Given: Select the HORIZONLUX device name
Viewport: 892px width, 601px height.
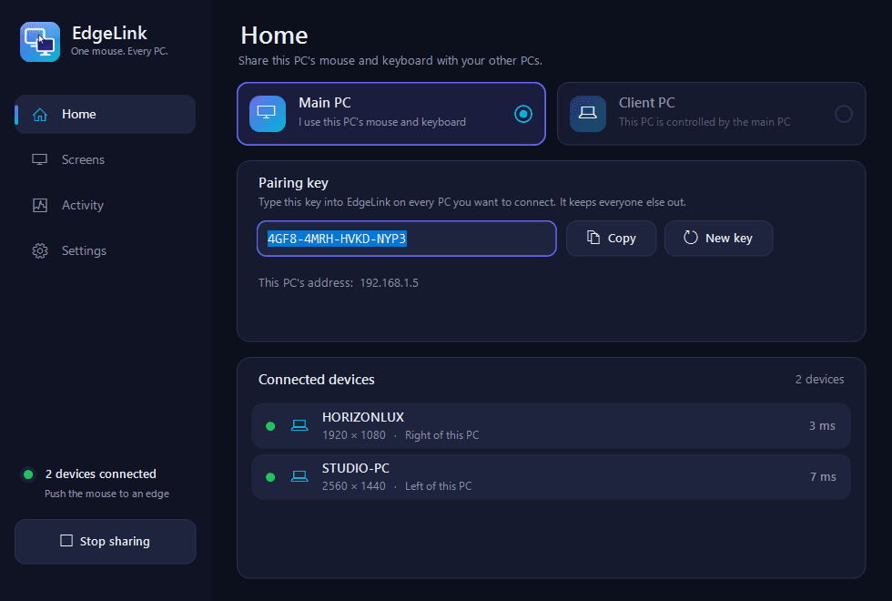Looking at the screenshot, I should pos(363,417).
